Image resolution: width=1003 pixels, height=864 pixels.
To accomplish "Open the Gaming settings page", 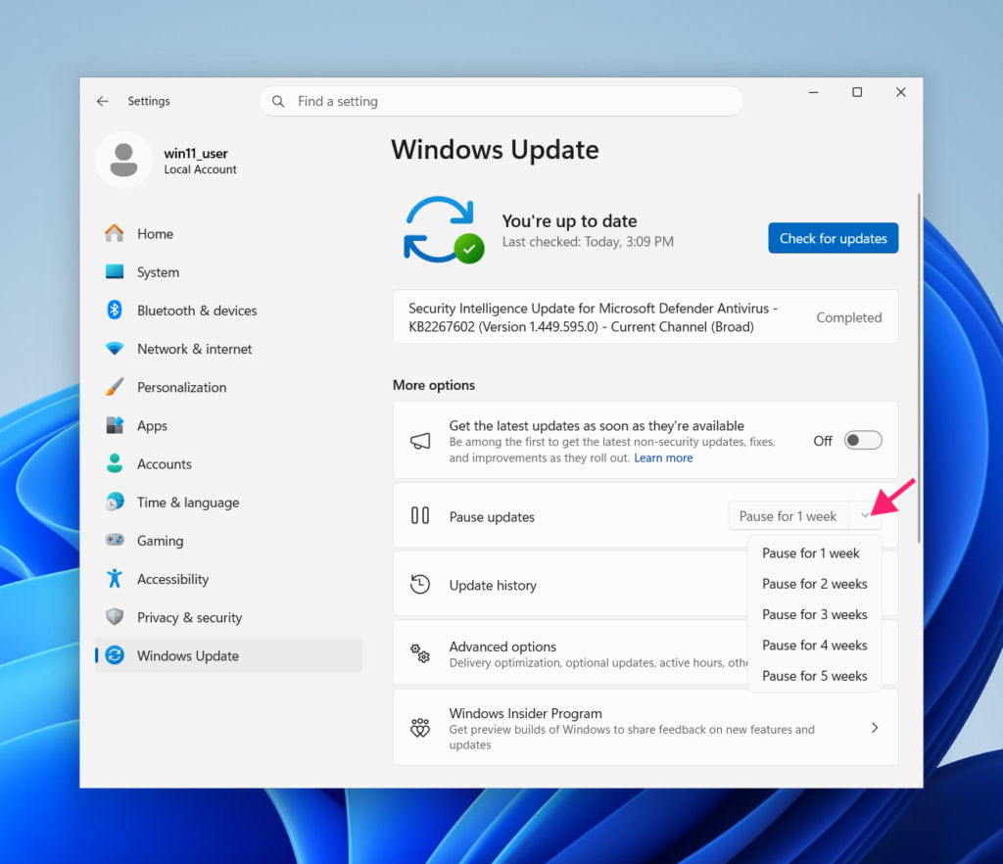I will (x=228, y=541).
